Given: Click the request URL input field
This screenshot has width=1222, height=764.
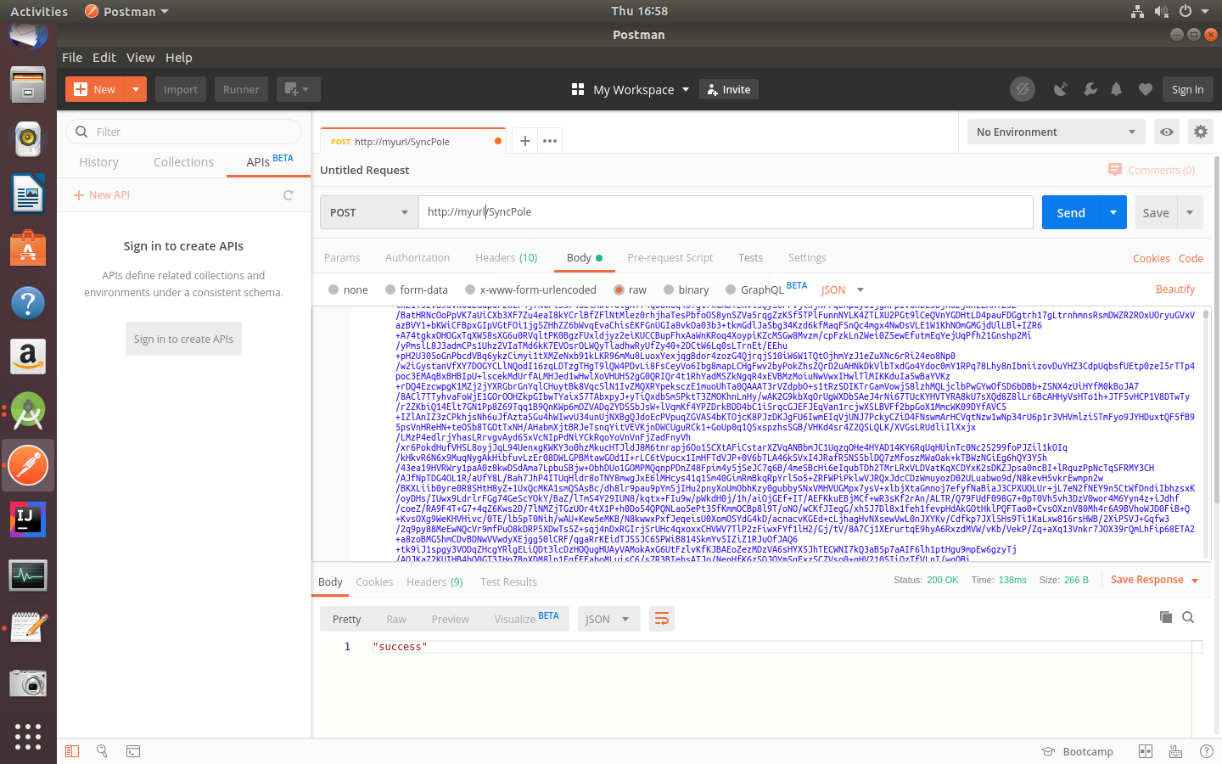Looking at the screenshot, I should 726,212.
